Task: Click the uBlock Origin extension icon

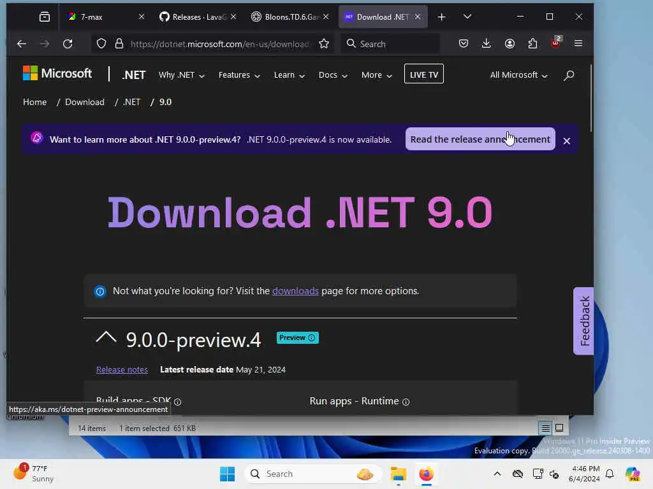Action: click(x=556, y=43)
